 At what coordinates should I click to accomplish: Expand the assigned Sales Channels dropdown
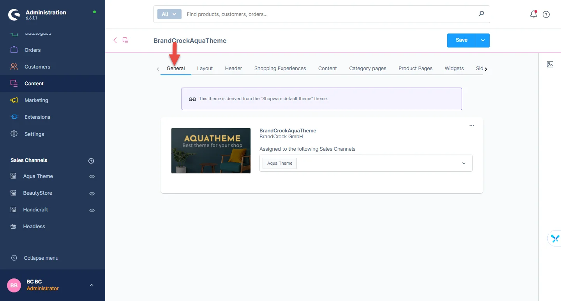point(464,163)
